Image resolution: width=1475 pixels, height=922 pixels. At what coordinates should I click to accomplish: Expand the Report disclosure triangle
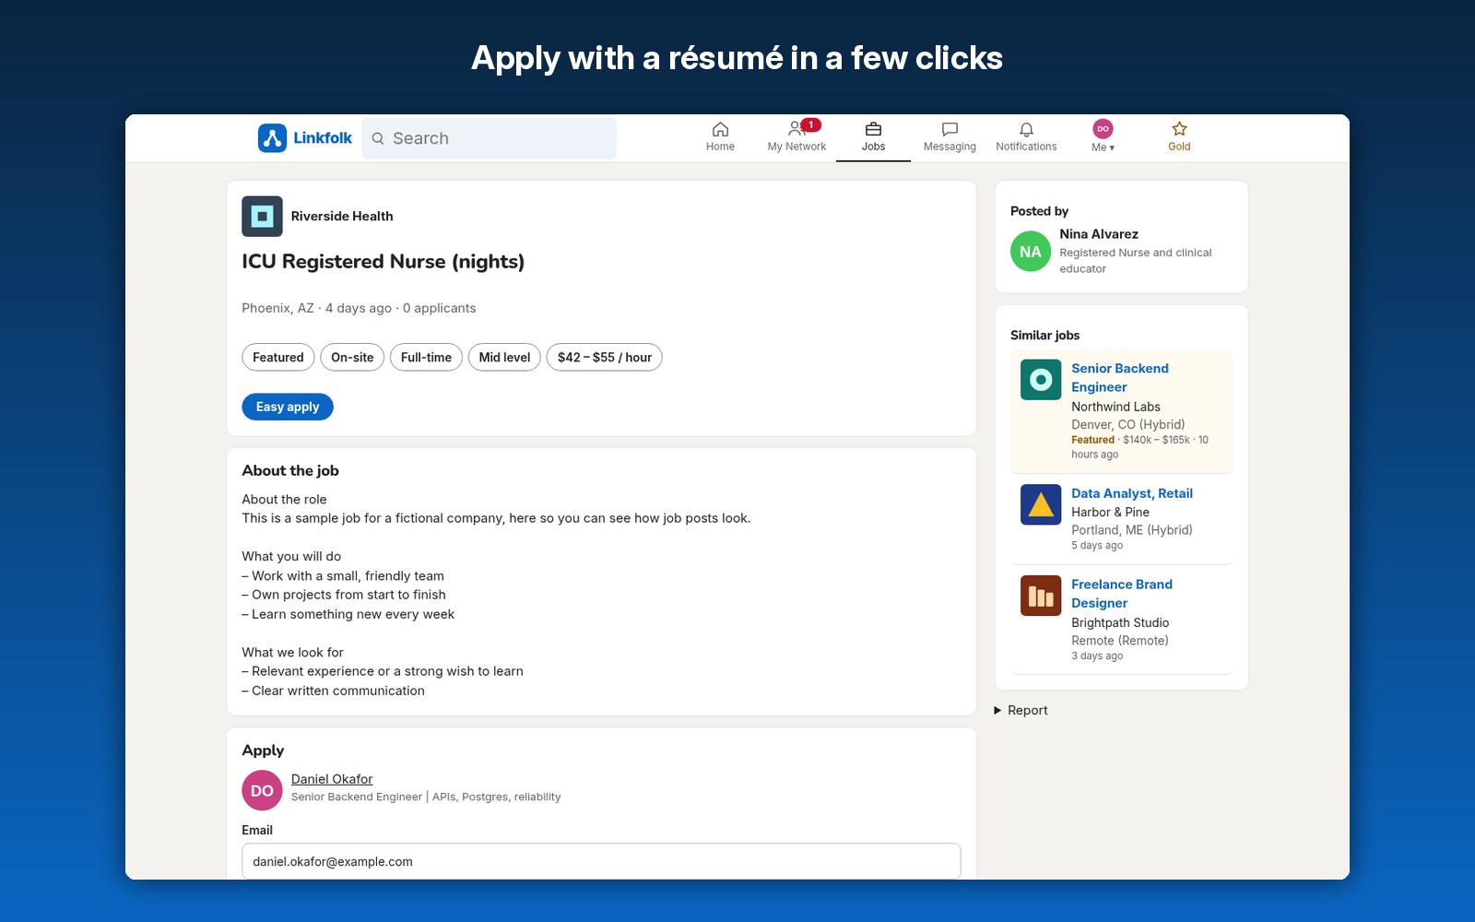[997, 711]
